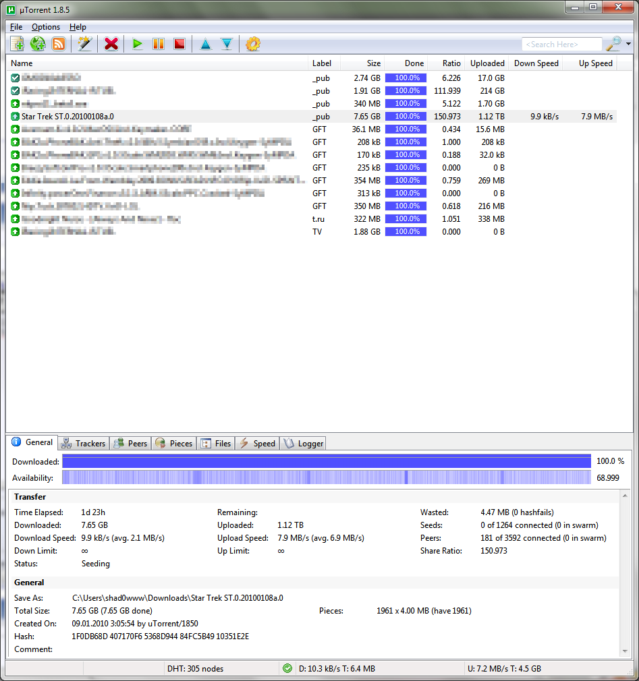Switch to the General tab
Viewport: 639px width, 681px height.
(32, 442)
